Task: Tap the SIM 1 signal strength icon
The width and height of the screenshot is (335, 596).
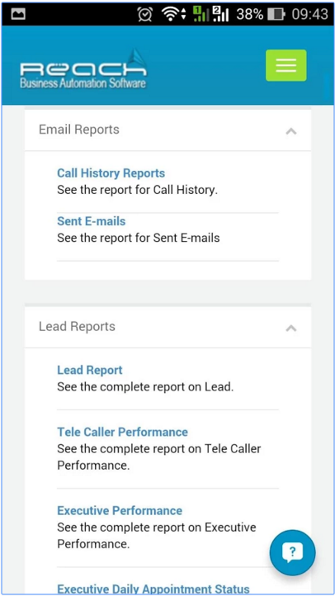Action: click(x=201, y=14)
